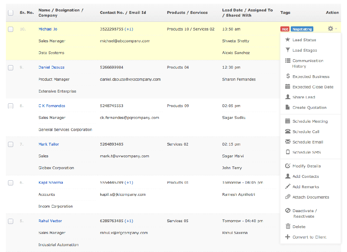Select Attach Documents menu entry
This screenshot has width=347, height=252.
point(310,197)
